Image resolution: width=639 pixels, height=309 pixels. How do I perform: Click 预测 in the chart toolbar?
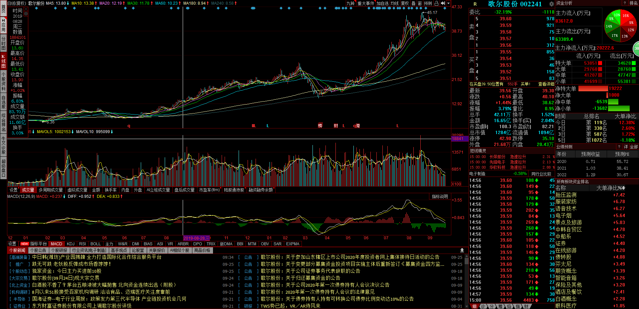[428, 3]
